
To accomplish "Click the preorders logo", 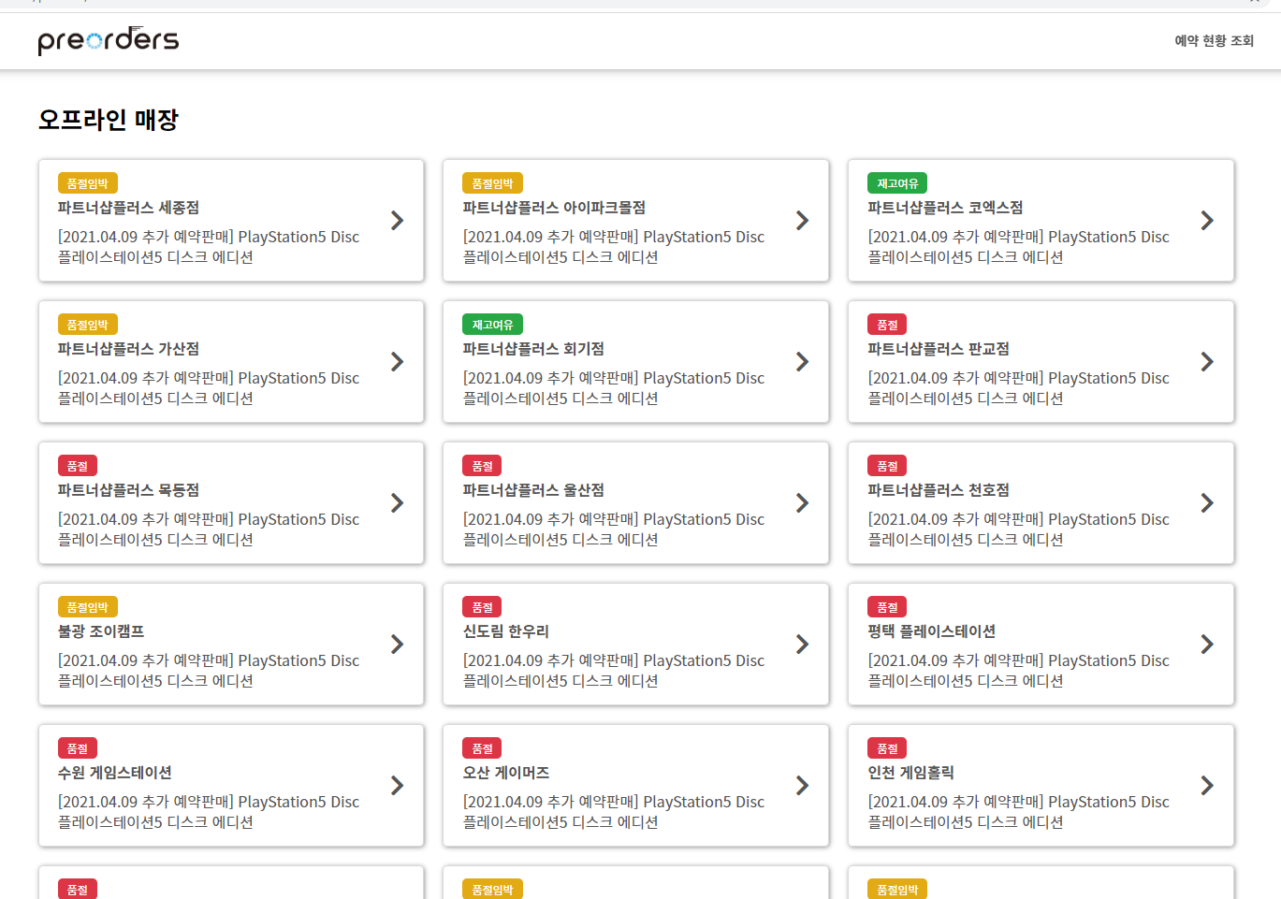I will point(109,40).
